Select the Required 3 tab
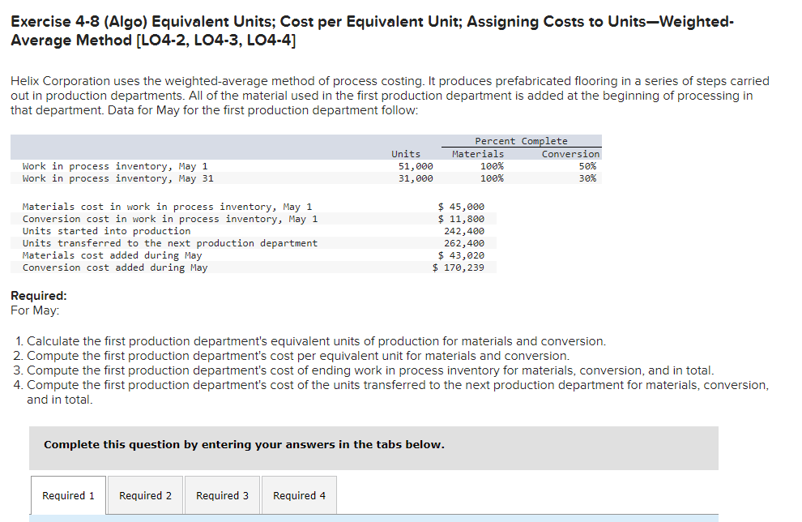 point(222,495)
